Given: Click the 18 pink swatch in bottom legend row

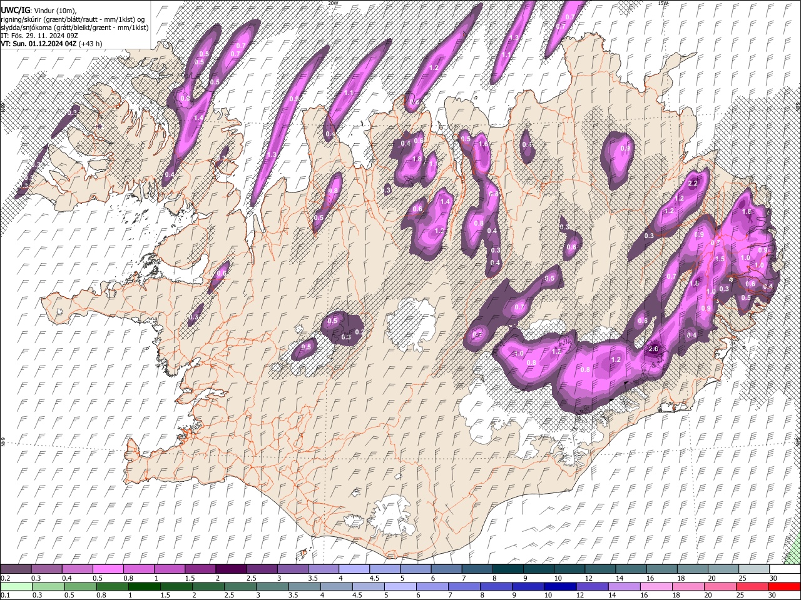Looking at the screenshot, I should coord(688,586).
